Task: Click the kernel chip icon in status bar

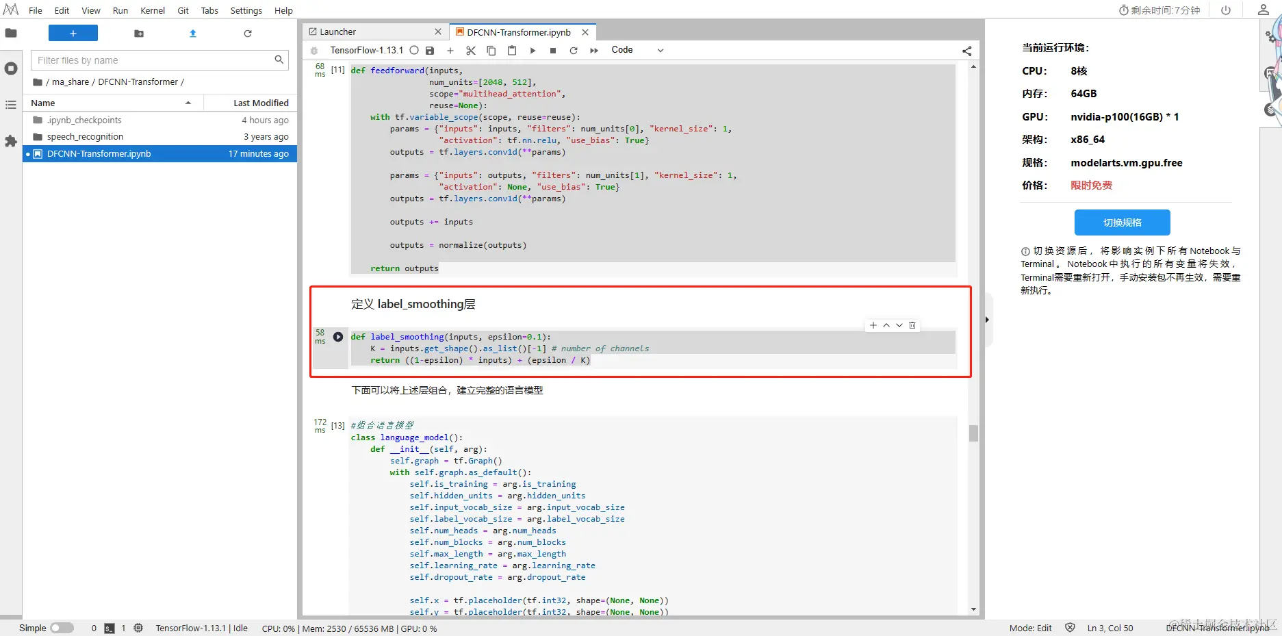Action: point(138,628)
